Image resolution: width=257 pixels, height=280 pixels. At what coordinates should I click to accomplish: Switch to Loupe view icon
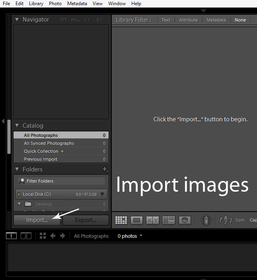pos(136,220)
